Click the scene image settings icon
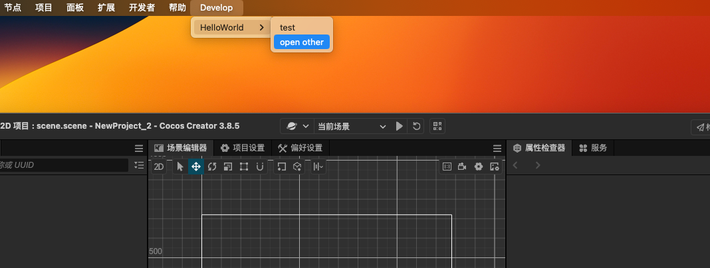The image size is (710, 268). (x=495, y=167)
